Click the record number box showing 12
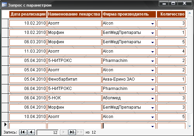194x136 pixels. 48,132
